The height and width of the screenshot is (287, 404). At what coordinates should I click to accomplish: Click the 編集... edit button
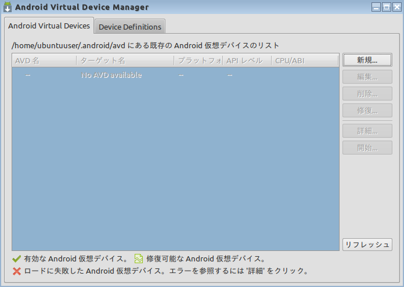pyautogui.click(x=367, y=77)
